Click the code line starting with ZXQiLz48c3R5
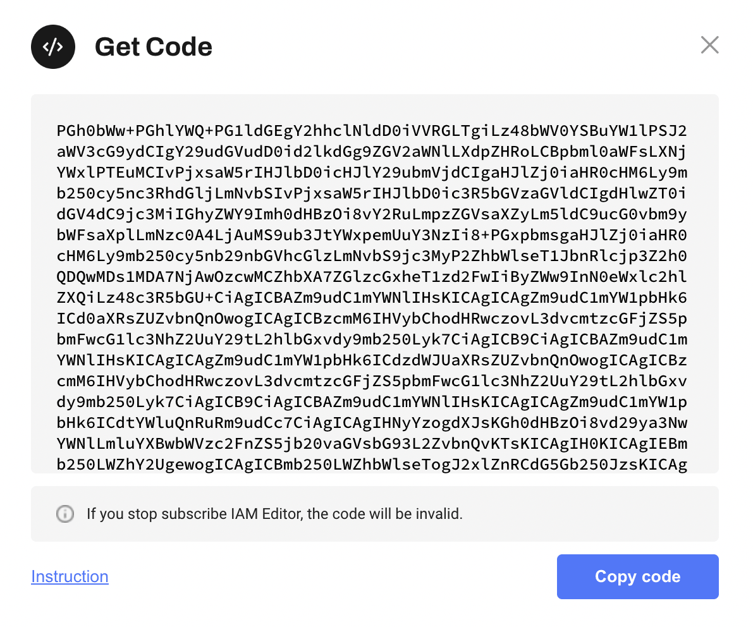Screen dimensions: 753x627 click(372, 298)
